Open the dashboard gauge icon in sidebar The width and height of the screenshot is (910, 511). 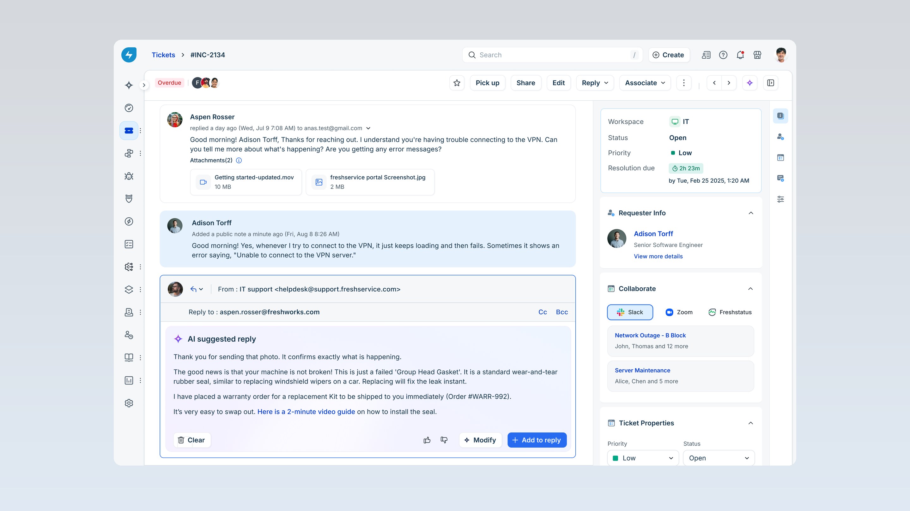point(129,108)
